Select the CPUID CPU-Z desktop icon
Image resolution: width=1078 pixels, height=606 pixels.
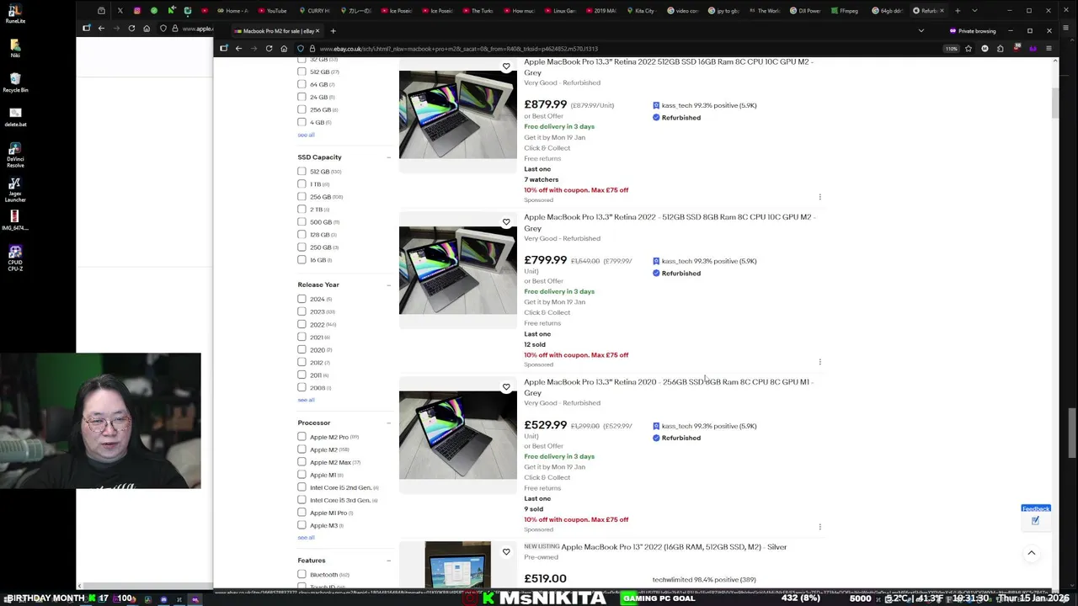tap(15, 258)
